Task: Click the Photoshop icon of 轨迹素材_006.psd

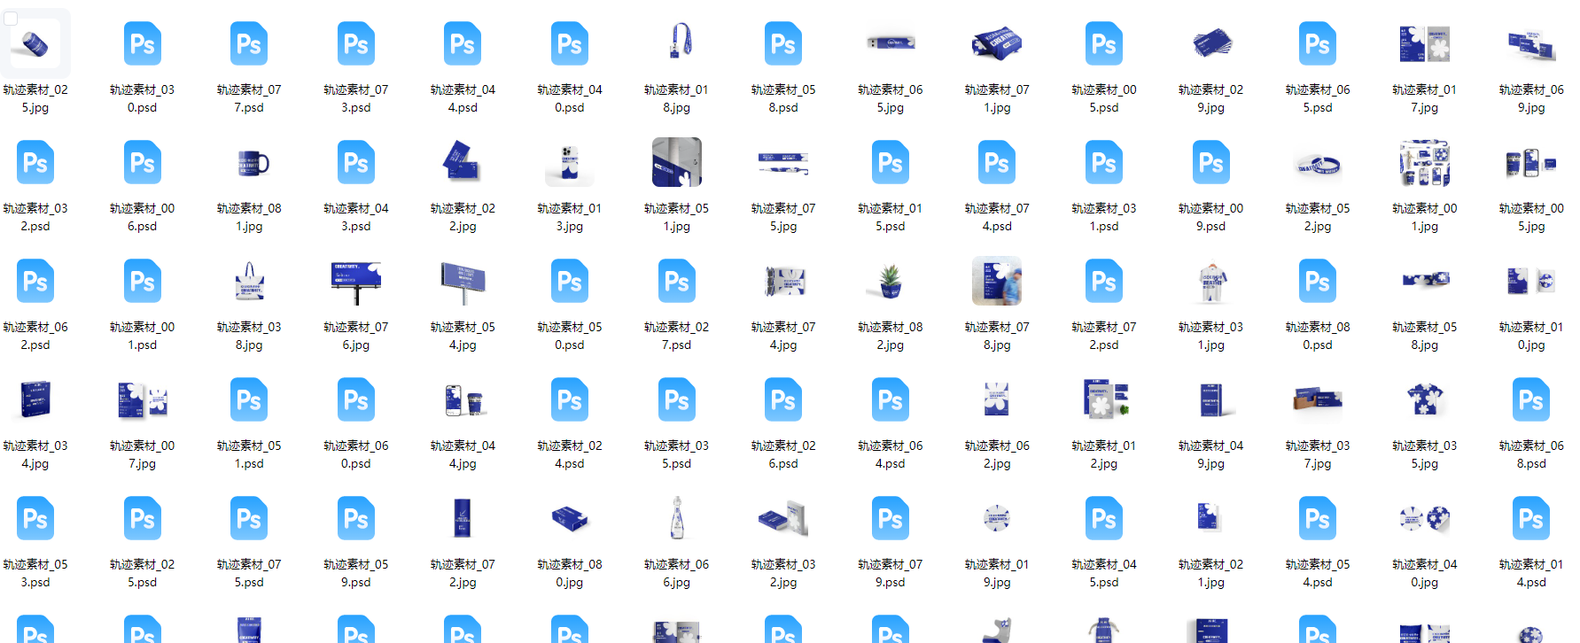Action: [x=142, y=162]
